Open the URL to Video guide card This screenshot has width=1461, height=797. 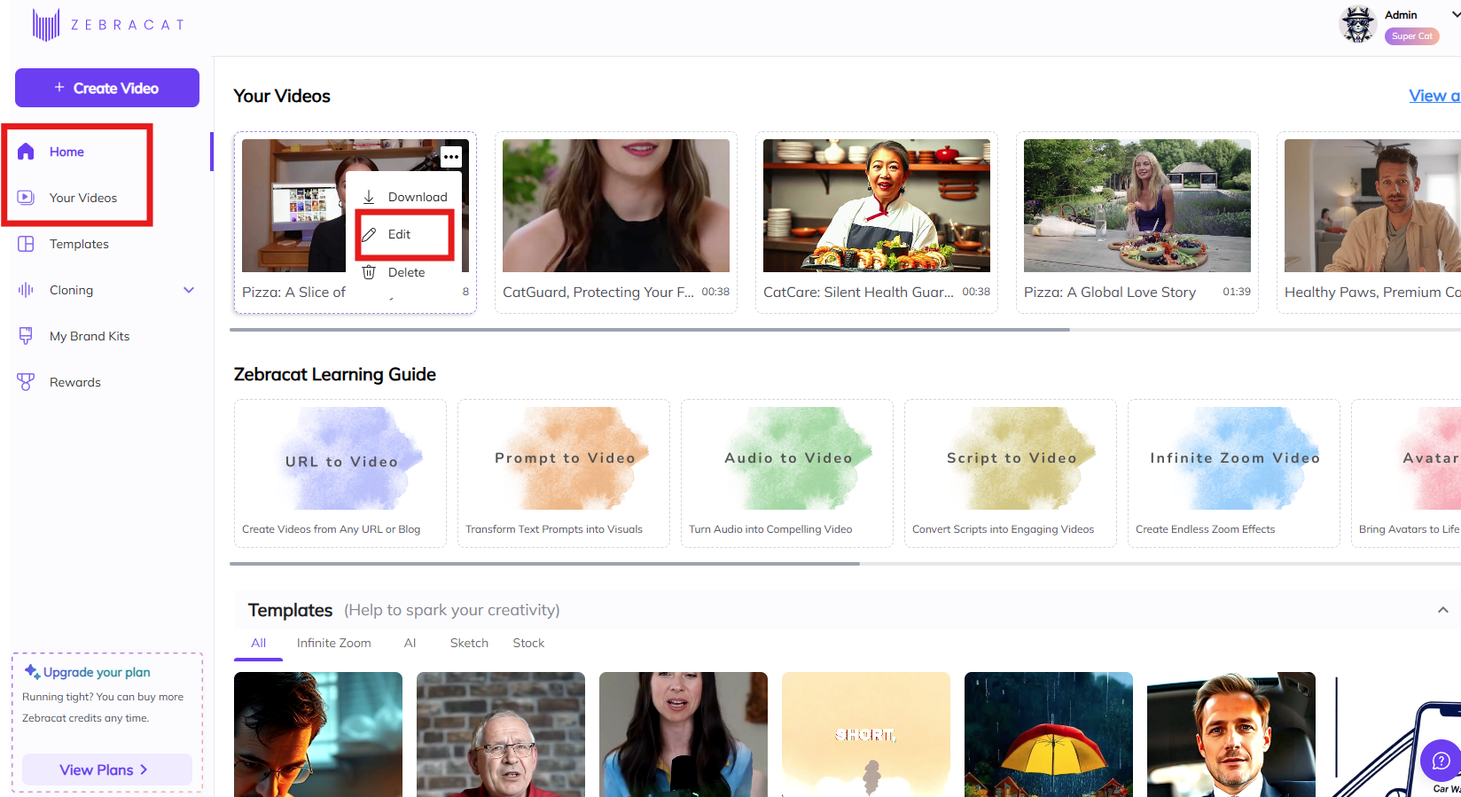(340, 473)
